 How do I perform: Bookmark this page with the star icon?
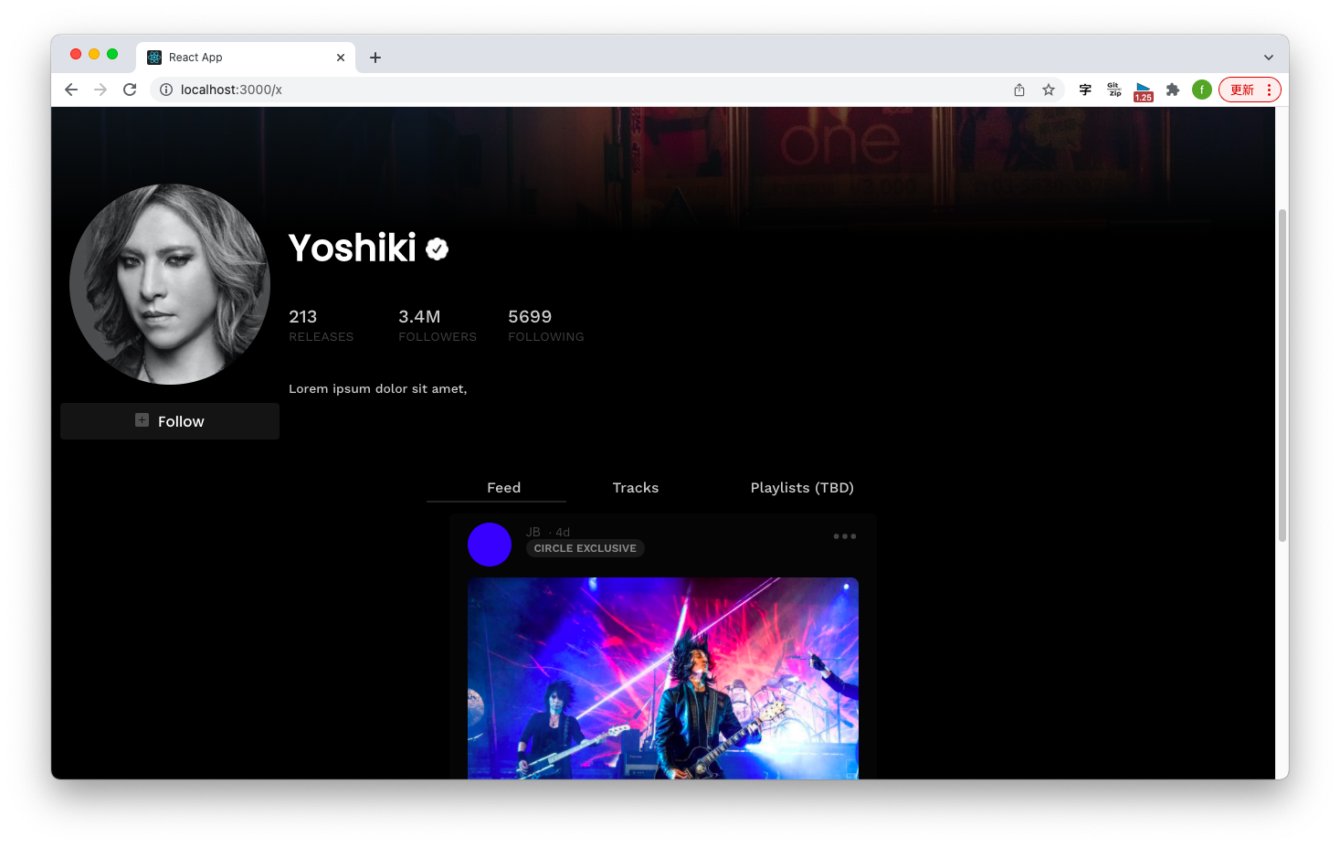tap(1049, 90)
